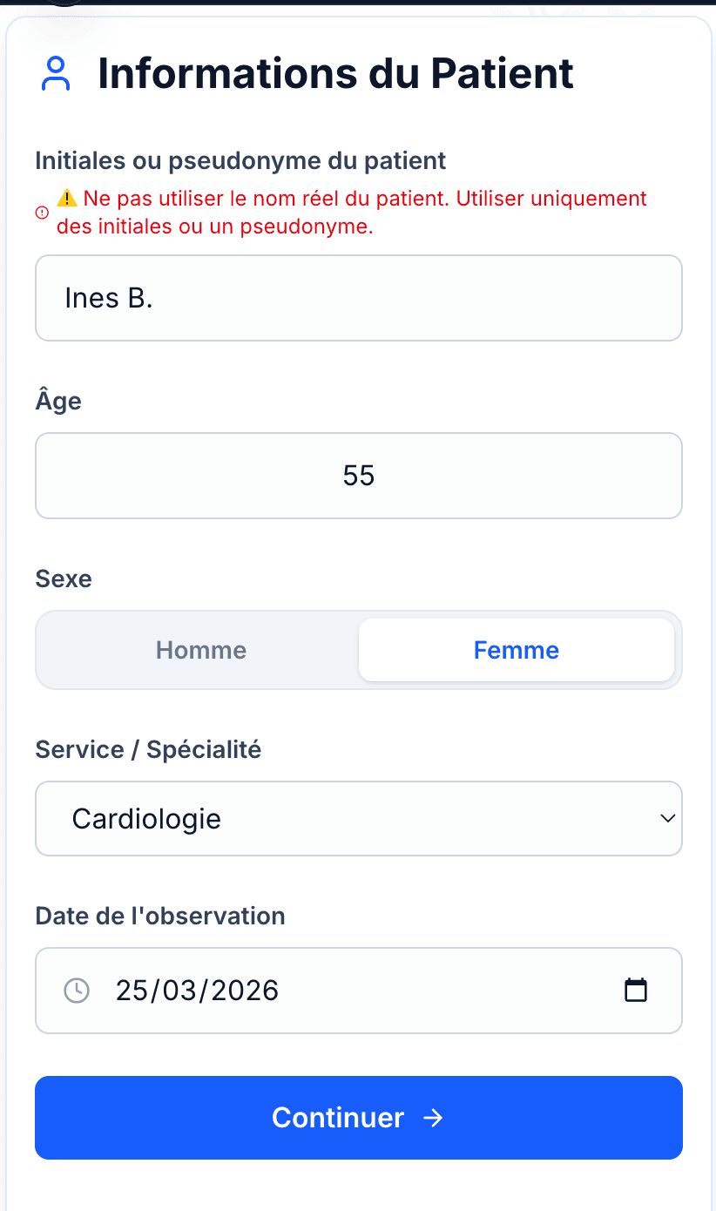This screenshot has height=1211, width=716.
Task: Open the Cardiologie specialty dropdown
Action: tap(348, 819)
